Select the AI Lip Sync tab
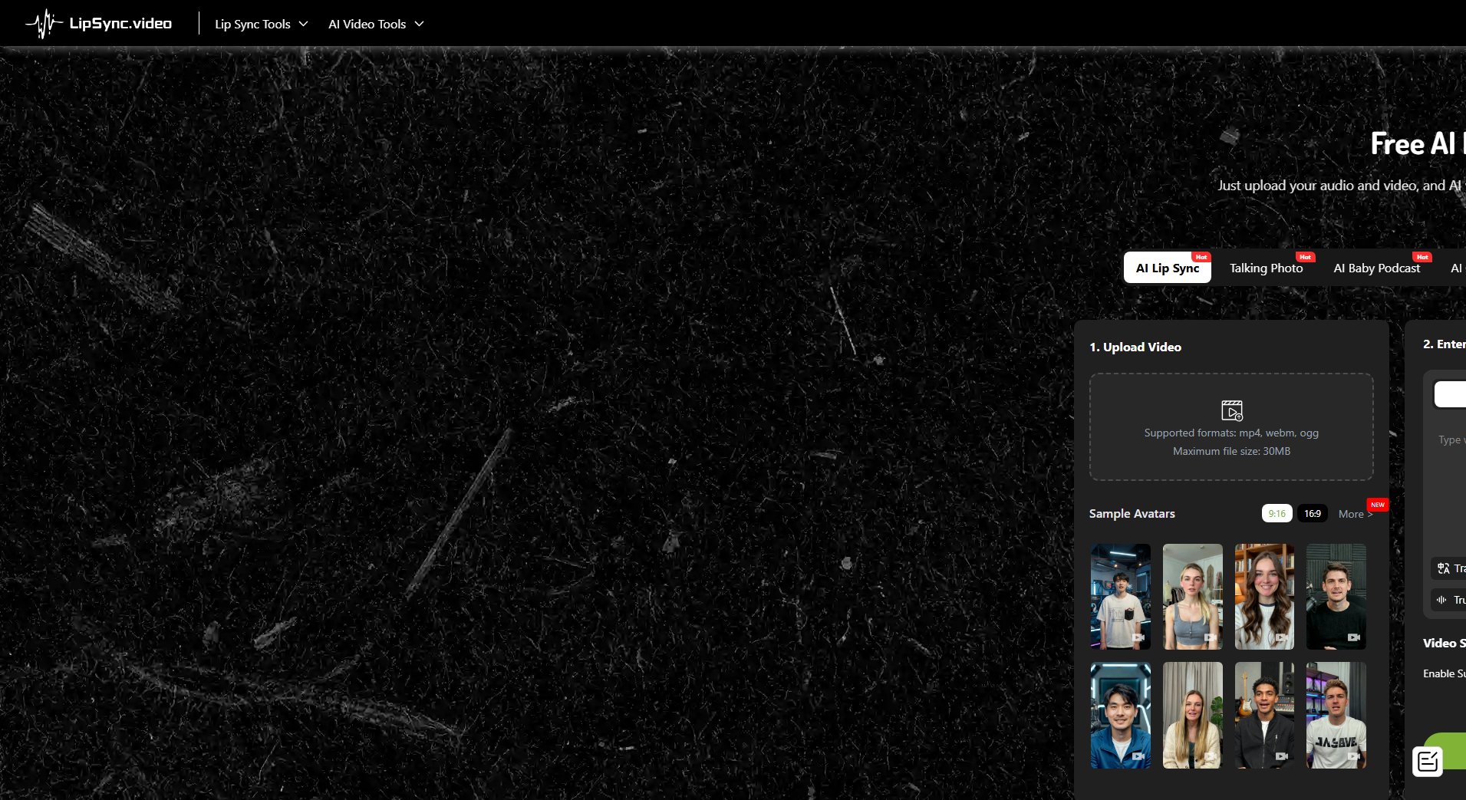This screenshot has width=1466, height=800. (x=1167, y=268)
